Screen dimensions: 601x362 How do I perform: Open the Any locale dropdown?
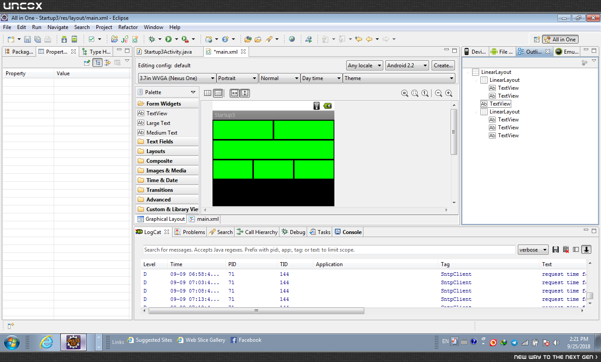point(365,66)
